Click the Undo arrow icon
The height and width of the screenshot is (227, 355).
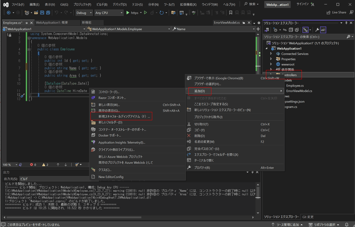[x=56, y=13]
